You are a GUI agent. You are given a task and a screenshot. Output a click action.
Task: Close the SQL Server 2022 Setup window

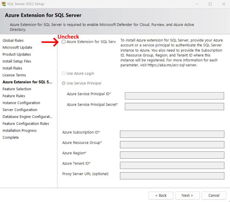pyautogui.click(x=223, y=4)
